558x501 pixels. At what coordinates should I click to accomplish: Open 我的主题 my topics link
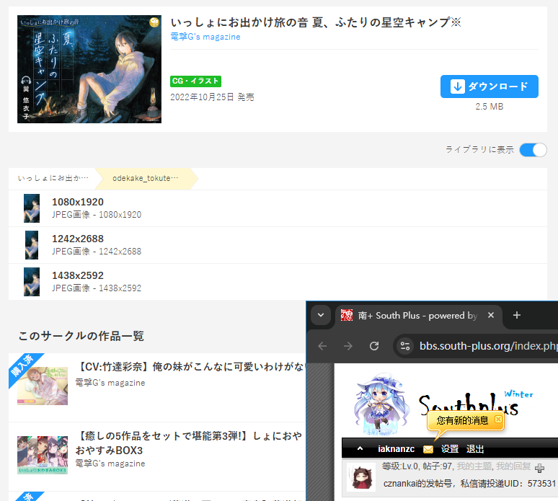point(474,466)
